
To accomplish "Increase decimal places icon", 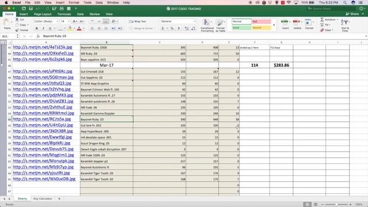I will tap(186, 28).
